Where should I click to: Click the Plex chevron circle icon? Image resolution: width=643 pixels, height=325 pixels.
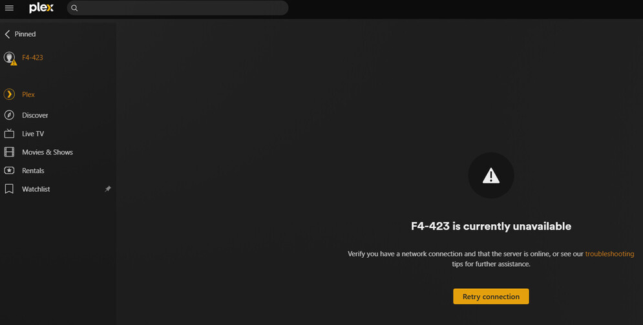pyautogui.click(x=9, y=94)
